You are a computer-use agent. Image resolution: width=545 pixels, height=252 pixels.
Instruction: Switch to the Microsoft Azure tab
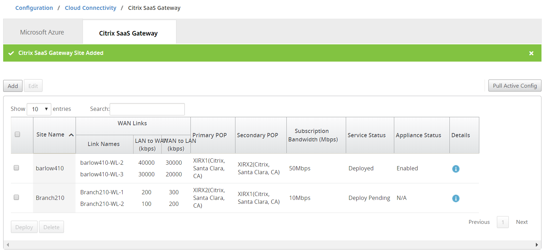42,32
